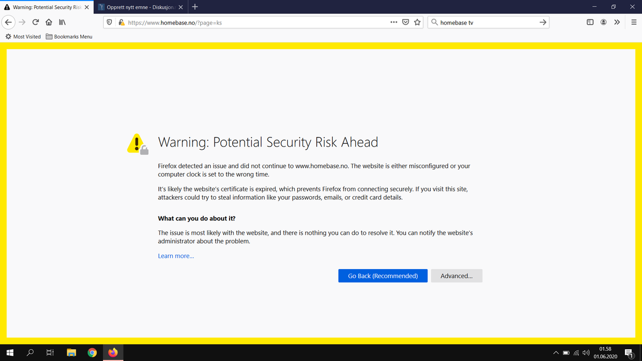Open the battery status icon

(x=567, y=353)
